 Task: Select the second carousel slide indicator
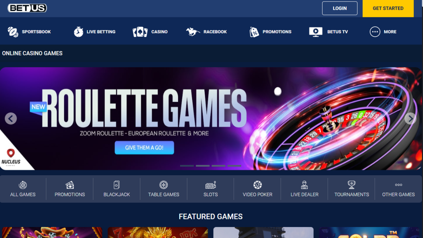[203, 166]
